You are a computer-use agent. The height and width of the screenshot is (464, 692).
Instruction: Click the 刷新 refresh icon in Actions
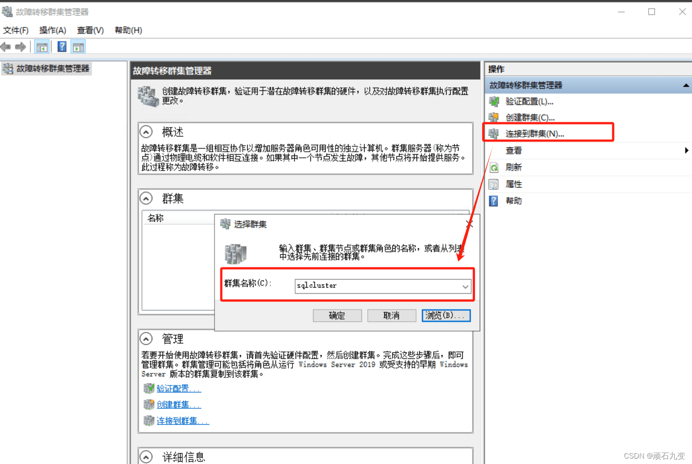(494, 168)
